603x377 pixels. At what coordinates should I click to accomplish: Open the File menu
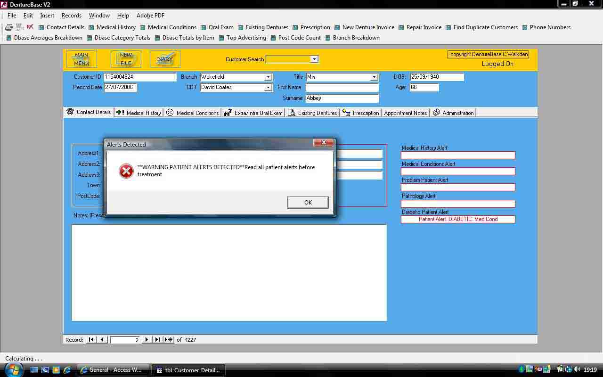pos(12,16)
